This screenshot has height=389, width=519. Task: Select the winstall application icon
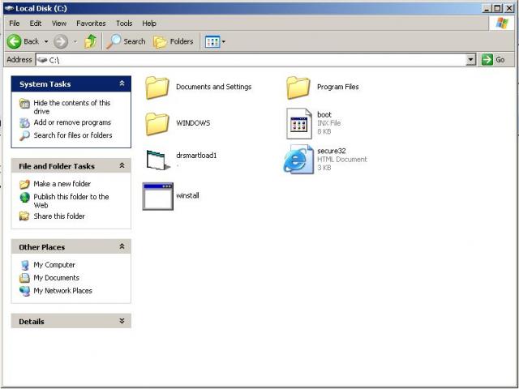158,196
